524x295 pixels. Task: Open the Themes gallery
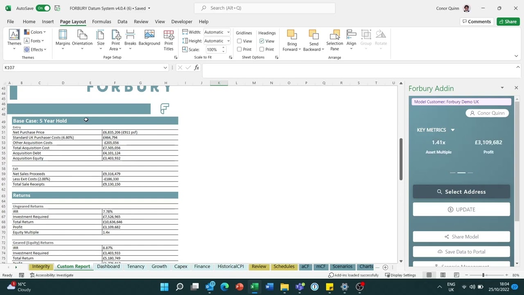[x=14, y=40]
